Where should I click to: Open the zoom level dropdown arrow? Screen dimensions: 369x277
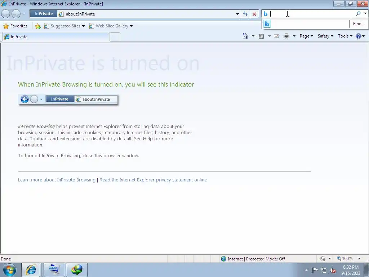click(359, 259)
